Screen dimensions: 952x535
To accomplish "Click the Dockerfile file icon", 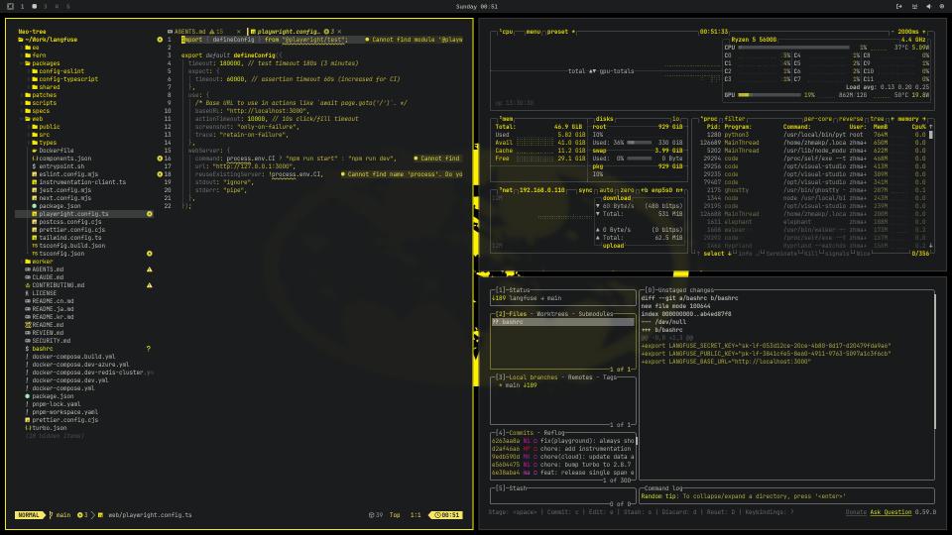I will tap(35, 151).
